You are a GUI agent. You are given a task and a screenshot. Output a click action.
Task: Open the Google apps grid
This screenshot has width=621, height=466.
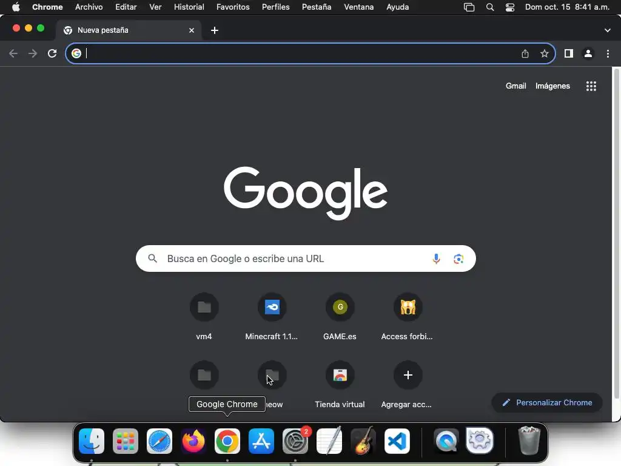click(591, 86)
